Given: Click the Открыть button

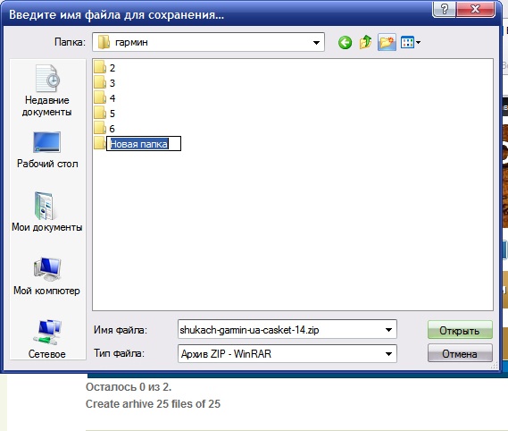Looking at the screenshot, I should point(460,330).
